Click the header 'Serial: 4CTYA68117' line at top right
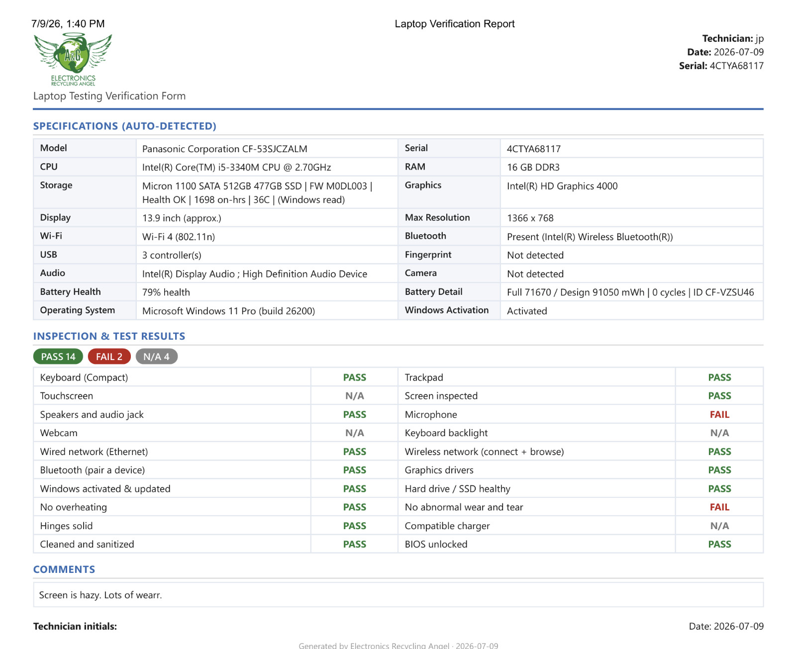 click(x=721, y=66)
